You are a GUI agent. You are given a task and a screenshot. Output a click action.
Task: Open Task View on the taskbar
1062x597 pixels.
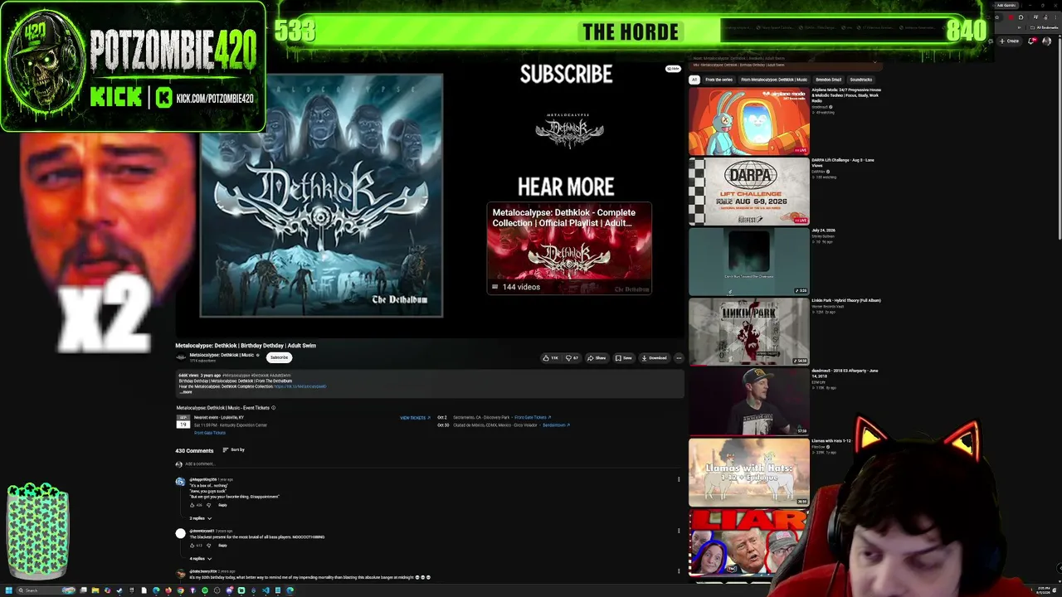[x=83, y=590]
